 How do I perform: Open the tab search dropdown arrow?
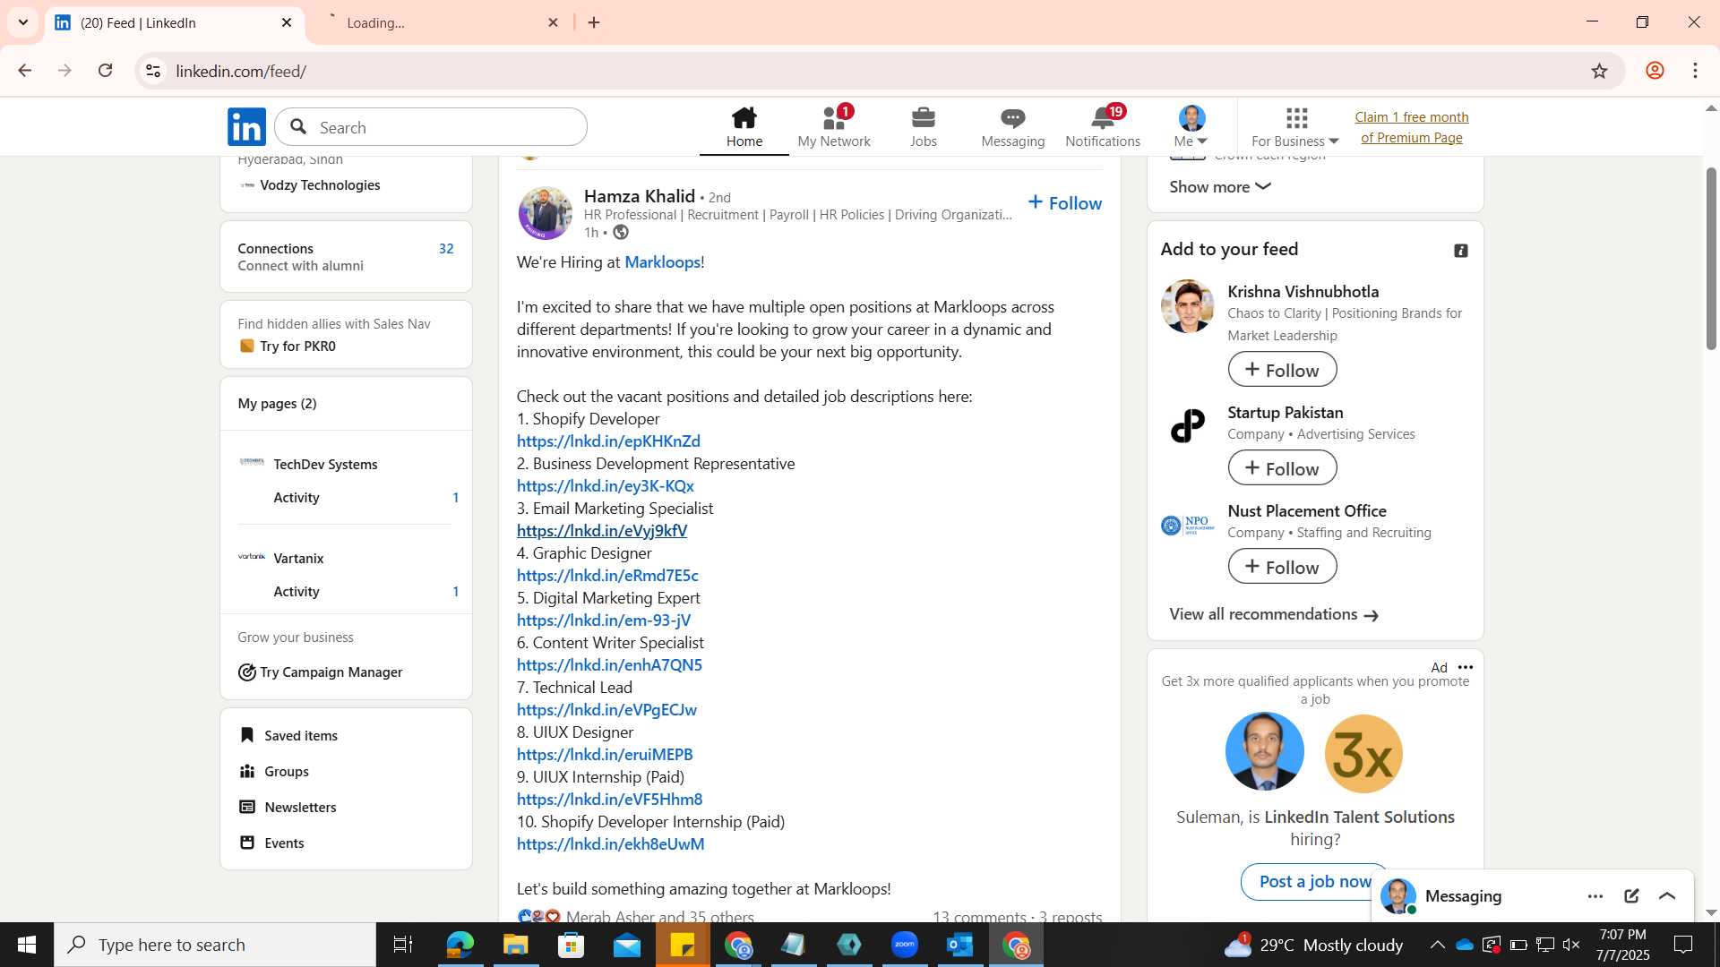[x=22, y=22]
